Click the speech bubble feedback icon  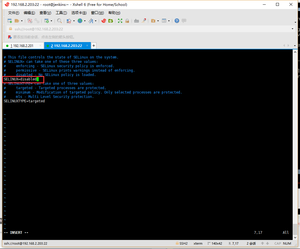[184, 21]
